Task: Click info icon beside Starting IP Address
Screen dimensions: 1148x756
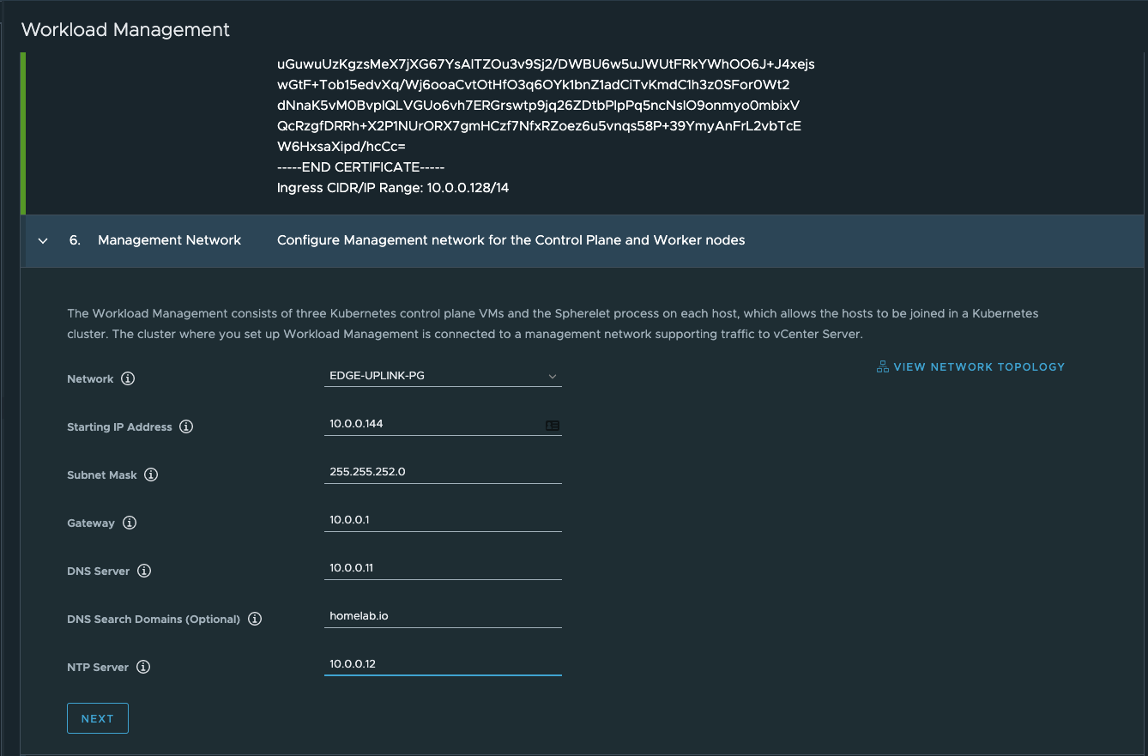Action: click(186, 426)
